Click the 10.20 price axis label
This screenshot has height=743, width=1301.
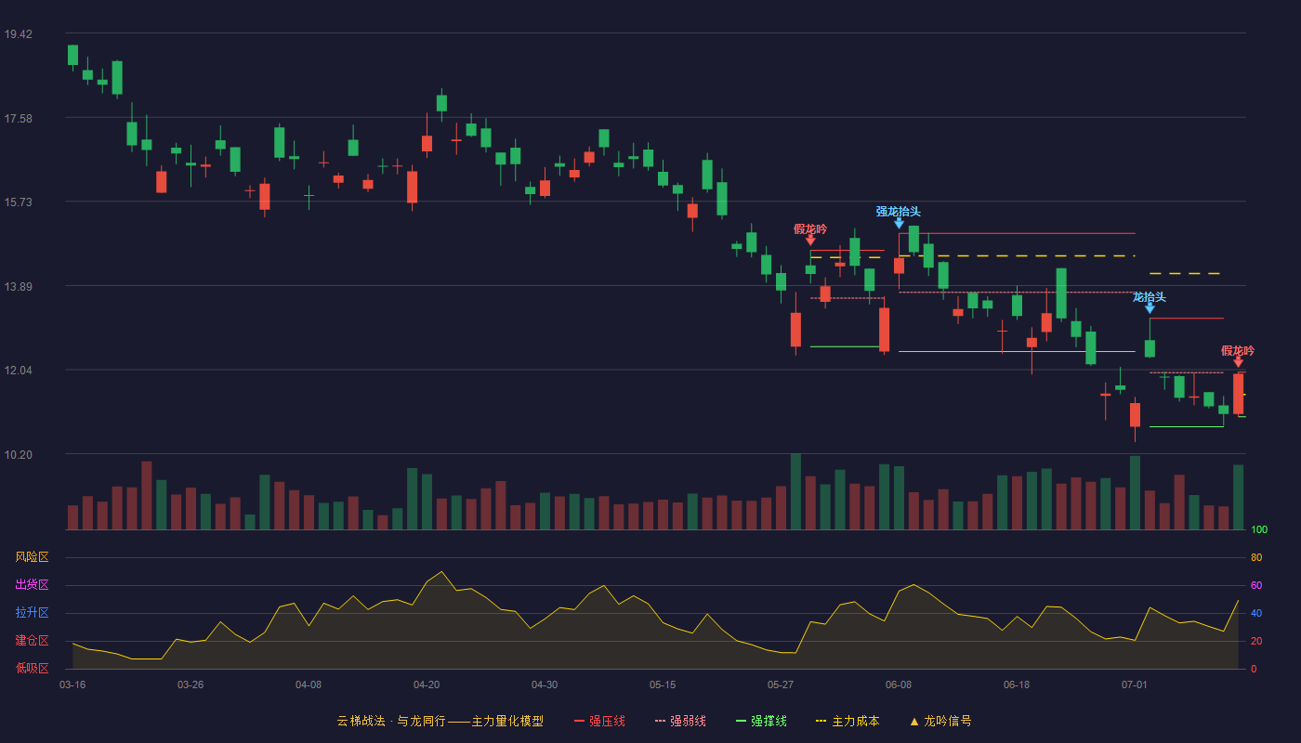(x=18, y=455)
